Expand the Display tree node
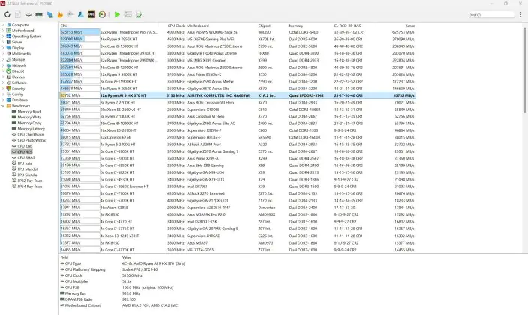 [3, 48]
